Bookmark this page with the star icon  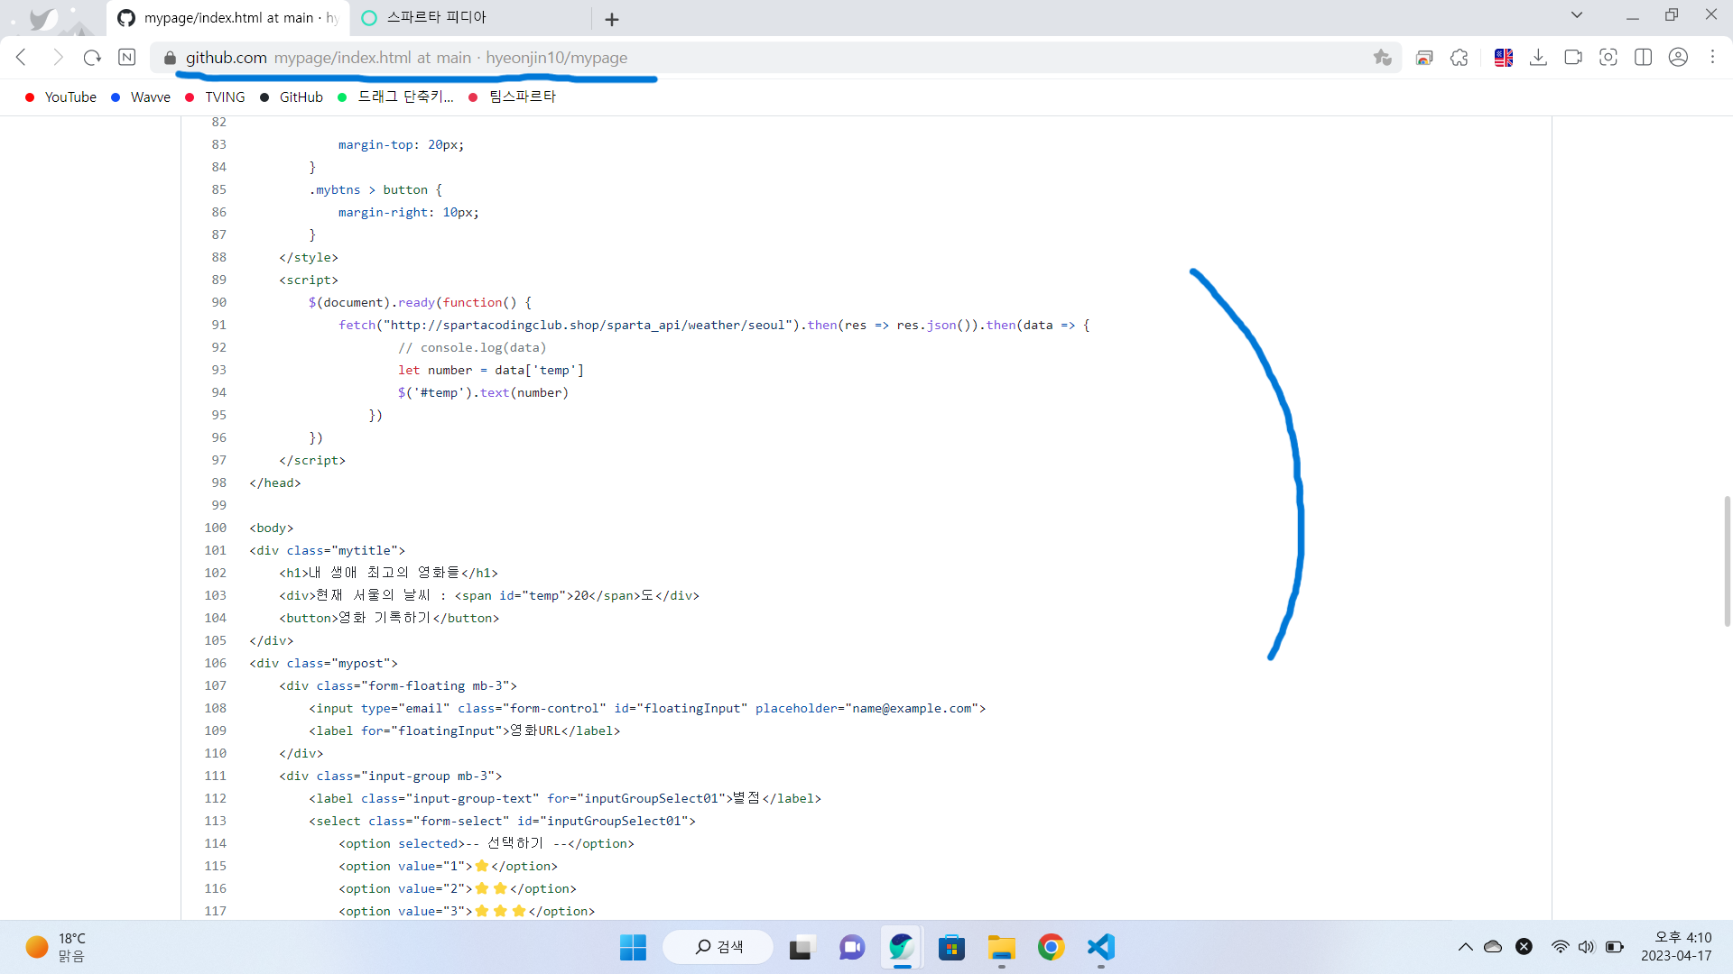(x=1382, y=58)
